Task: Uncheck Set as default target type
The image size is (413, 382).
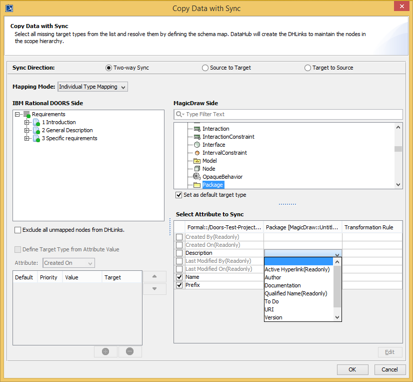Action: coord(178,195)
